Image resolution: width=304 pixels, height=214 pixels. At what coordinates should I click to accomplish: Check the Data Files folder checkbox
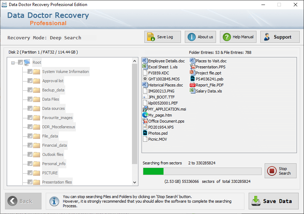click(30, 99)
